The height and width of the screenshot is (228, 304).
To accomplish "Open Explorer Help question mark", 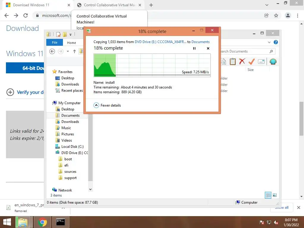I will click(x=276, y=42).
